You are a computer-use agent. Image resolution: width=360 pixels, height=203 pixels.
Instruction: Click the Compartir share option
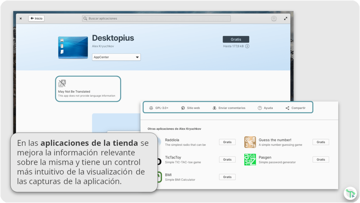tap(295, 108)
